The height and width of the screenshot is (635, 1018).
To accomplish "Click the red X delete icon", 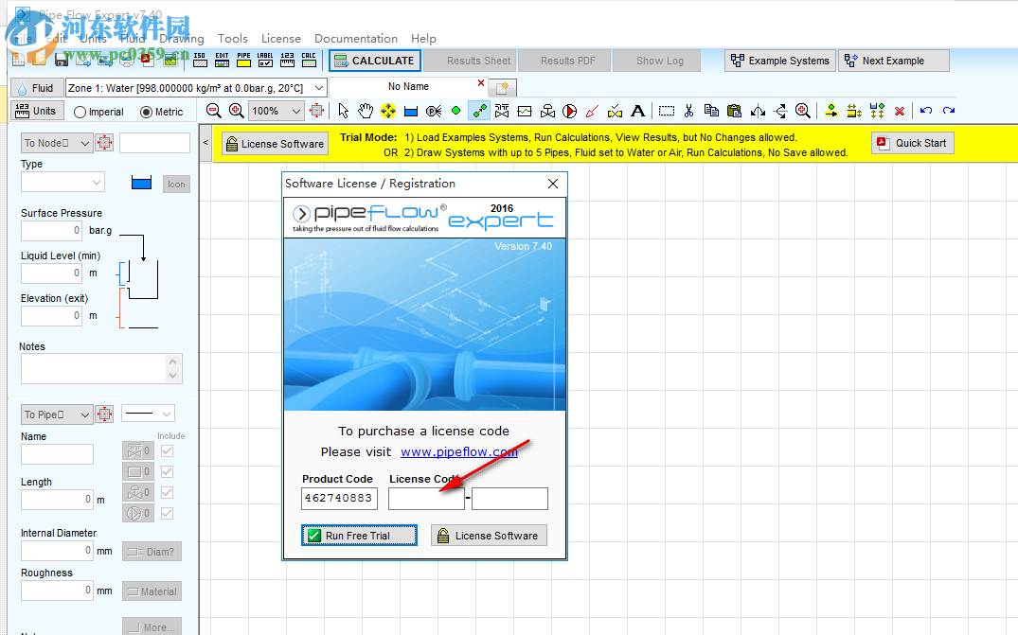I will (x=900, y=111).
